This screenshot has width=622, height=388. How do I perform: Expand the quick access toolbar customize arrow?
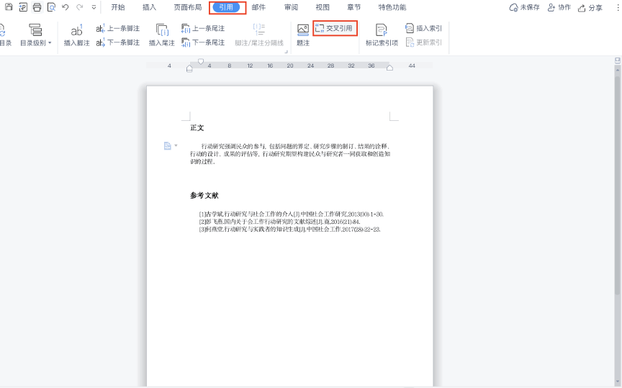tap(94, 7)
